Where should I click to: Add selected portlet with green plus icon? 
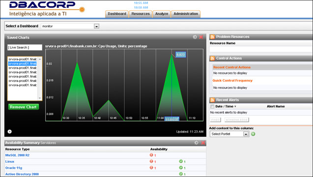(x=253, y=134)
